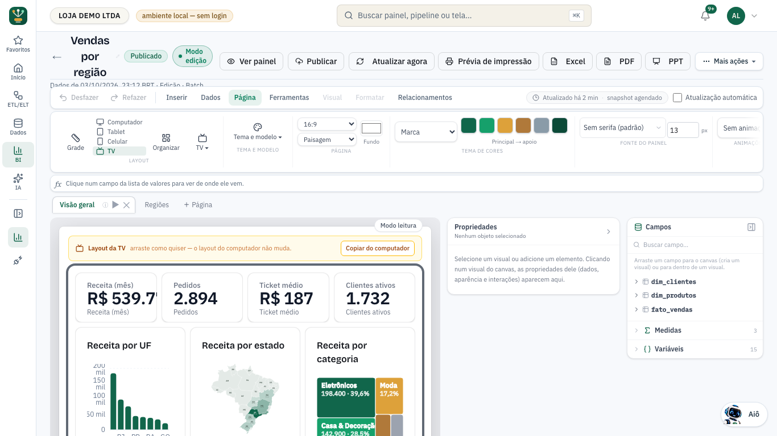Select the Celular layout option
Viewport: 777px width, 436px height.
pyautogui.click(x=119, y=141)
